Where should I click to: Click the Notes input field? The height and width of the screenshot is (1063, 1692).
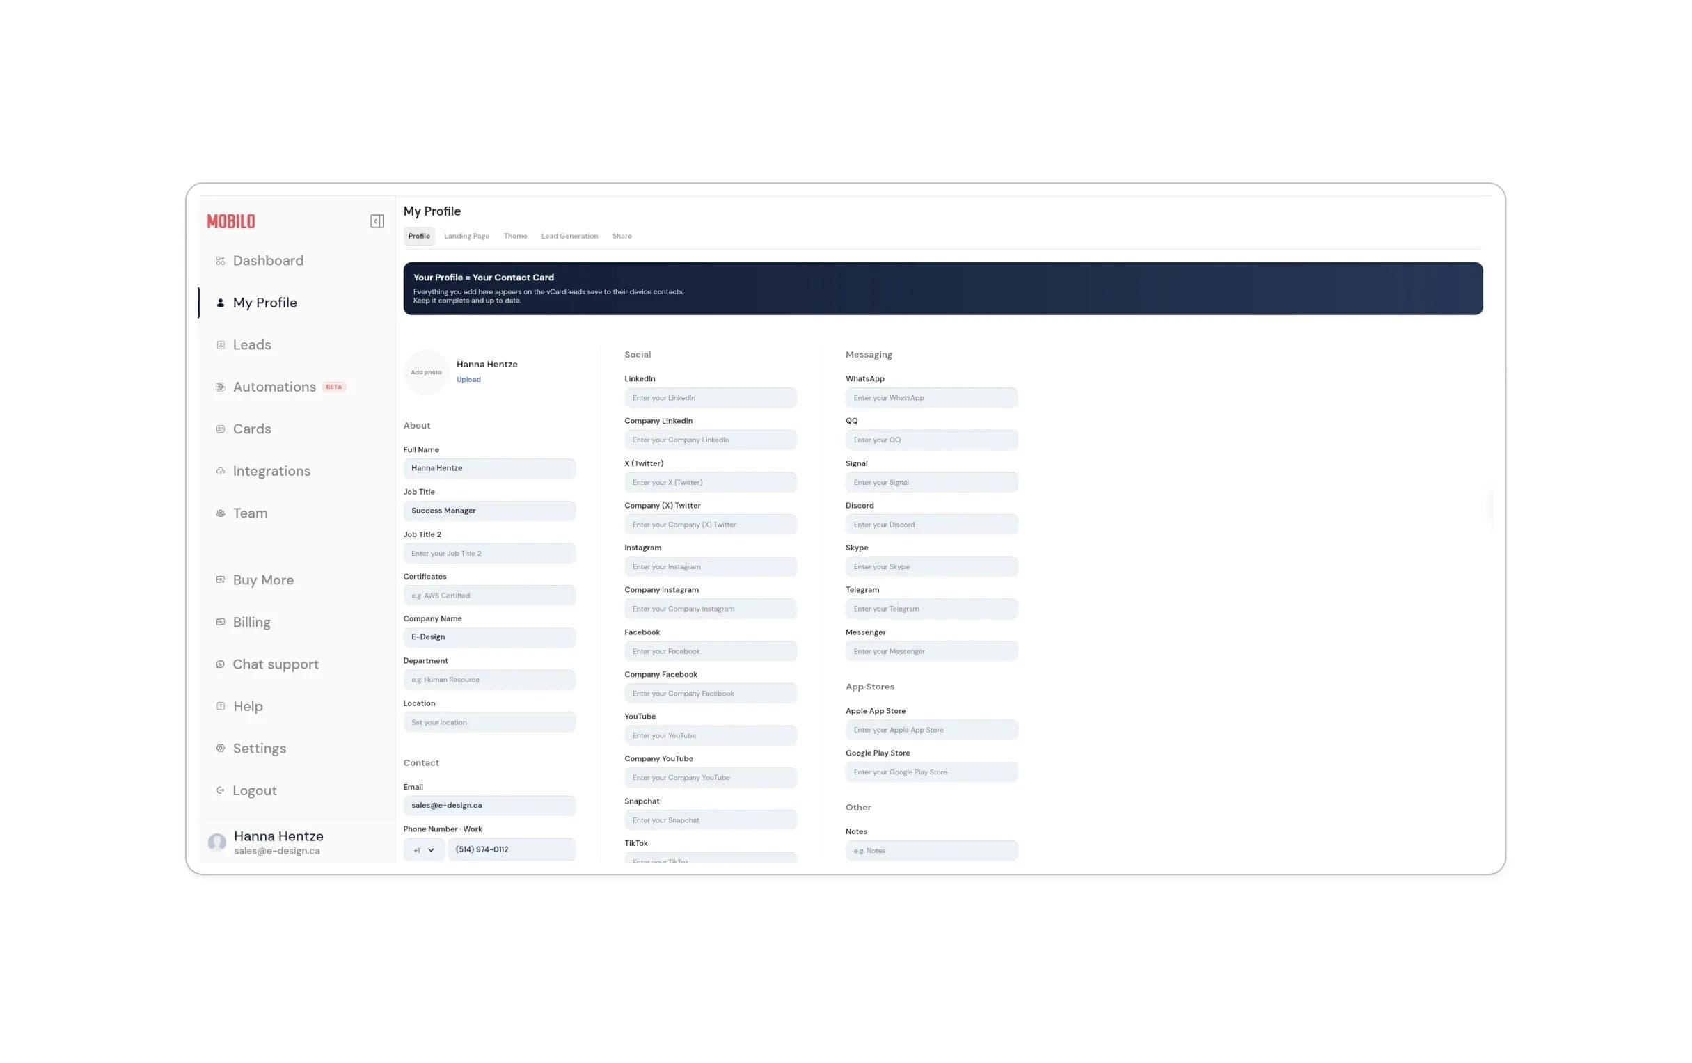pyautogui.click(x=932, y=850)
